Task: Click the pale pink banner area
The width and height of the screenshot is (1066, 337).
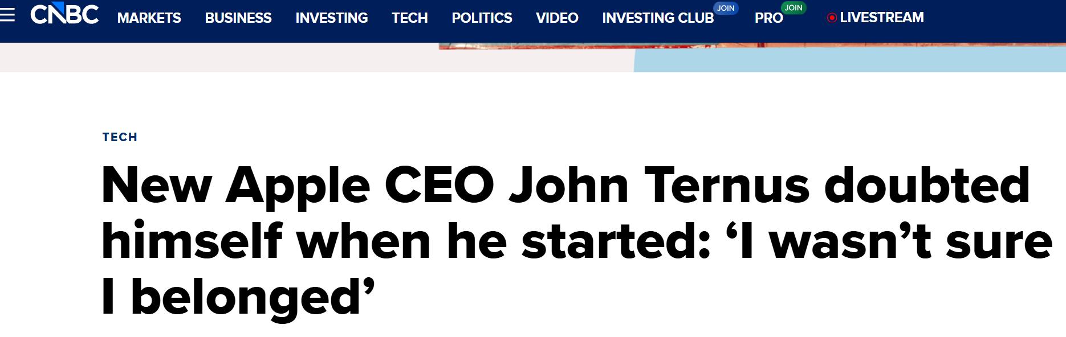Action: pos(285,57)
